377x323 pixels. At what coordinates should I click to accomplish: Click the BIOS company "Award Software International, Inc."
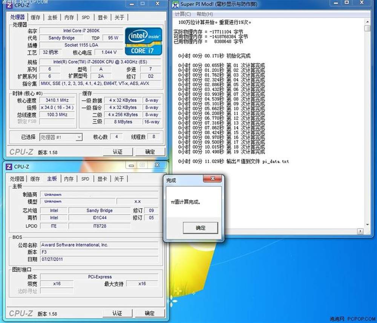99,245
